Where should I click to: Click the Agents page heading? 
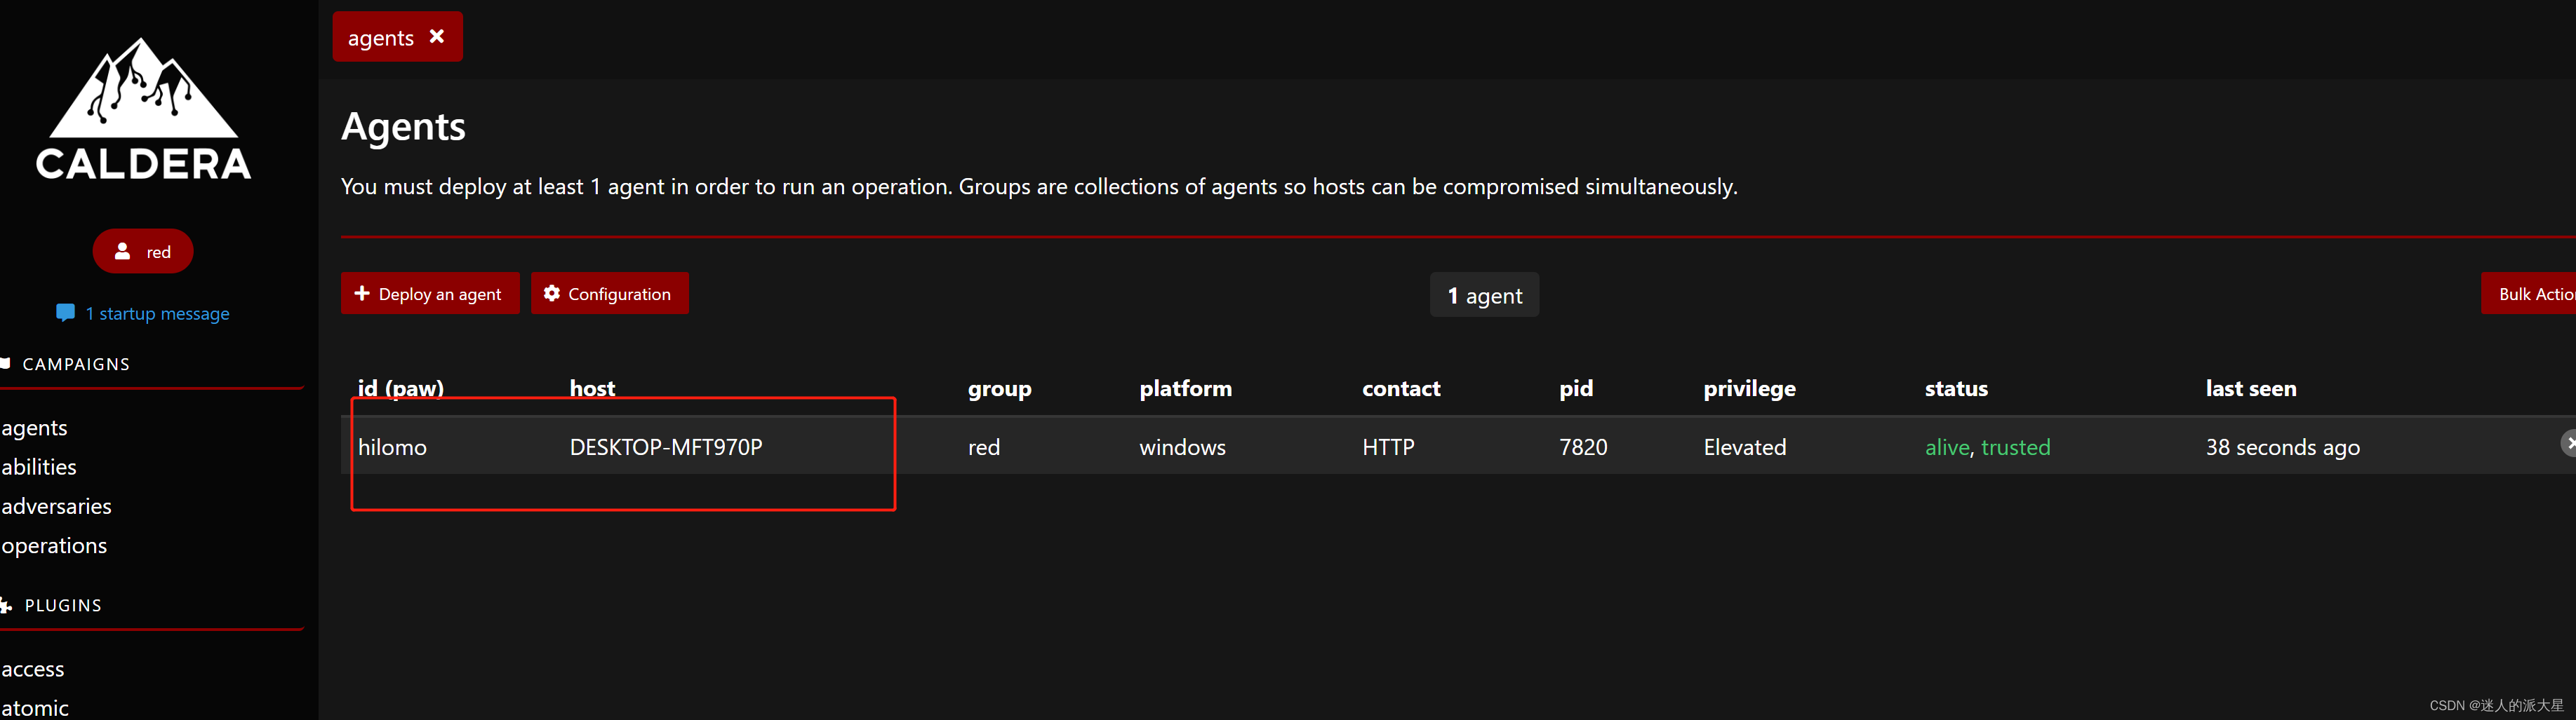(403, 127)
